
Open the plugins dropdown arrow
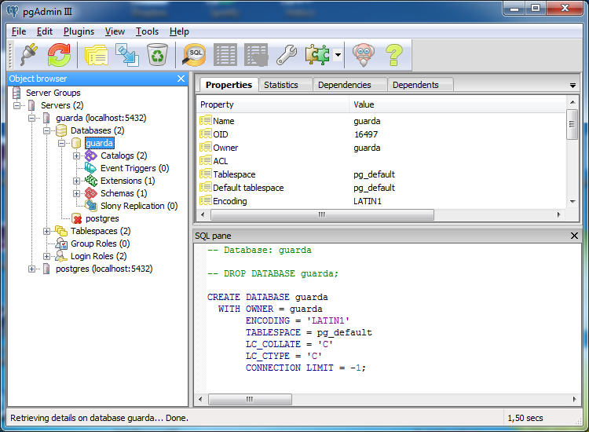tap(338, 55)
